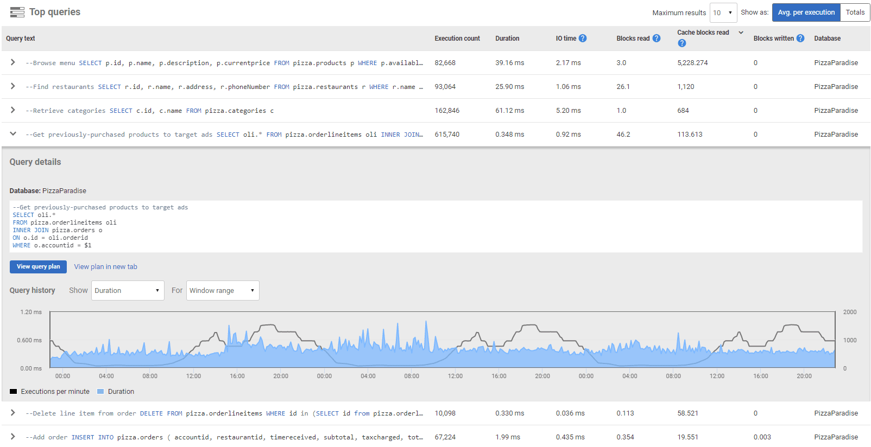Click the Top queries list icon

pyautogui.click(x=17, y=12)
